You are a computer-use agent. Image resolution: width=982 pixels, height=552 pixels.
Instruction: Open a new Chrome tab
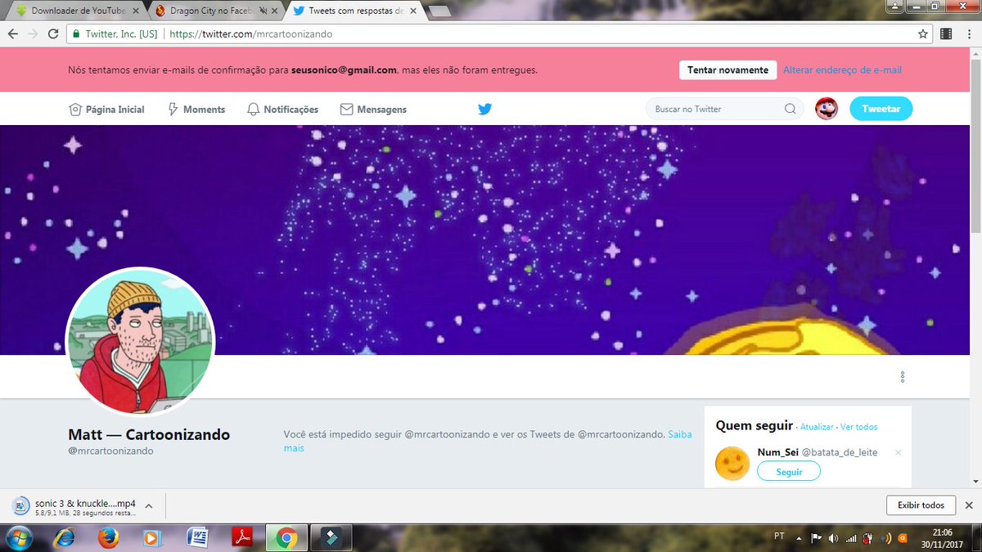pyautogui.click(x=439, y=11)
